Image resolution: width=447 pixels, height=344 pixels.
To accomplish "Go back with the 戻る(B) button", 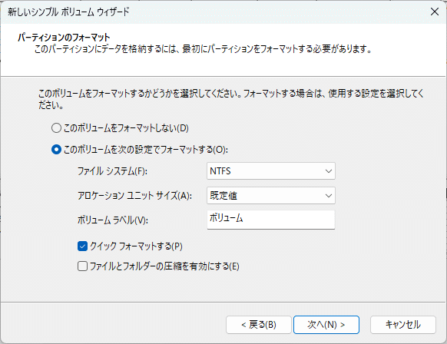I will pos(259,325).
